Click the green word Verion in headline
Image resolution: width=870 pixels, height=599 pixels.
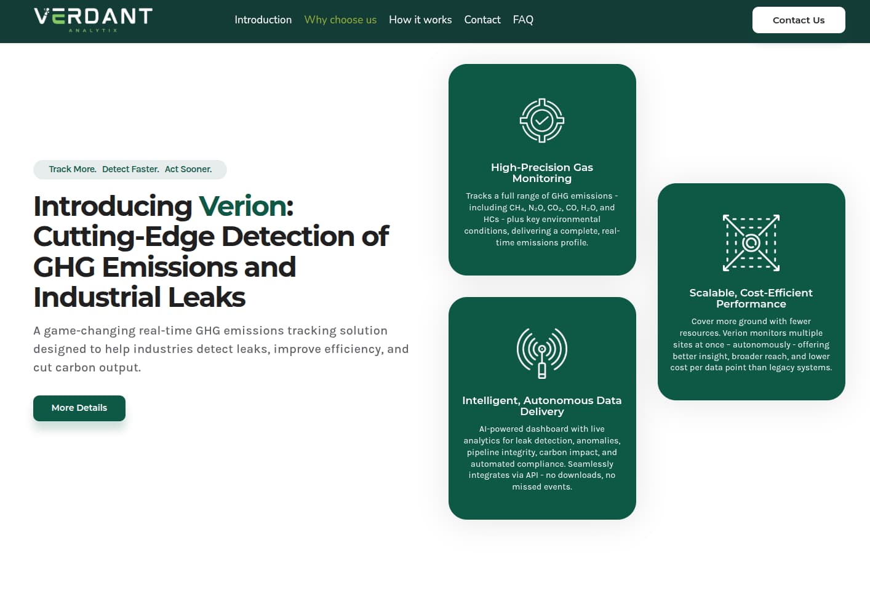click(242, 206)
